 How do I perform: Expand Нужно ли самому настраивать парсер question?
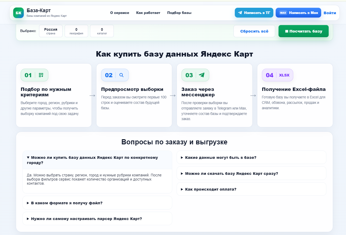click(x=97, y=219)
